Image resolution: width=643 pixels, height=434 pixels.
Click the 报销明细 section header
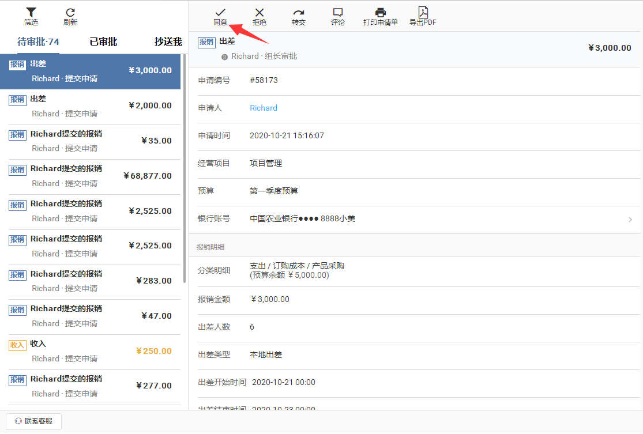tap(210, 247)
